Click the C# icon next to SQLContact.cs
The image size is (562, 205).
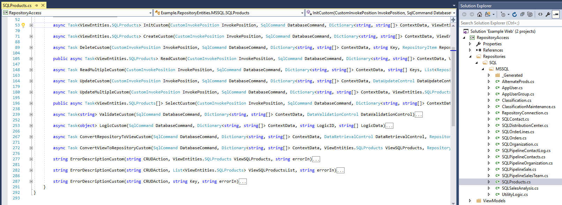click(498, 119)
